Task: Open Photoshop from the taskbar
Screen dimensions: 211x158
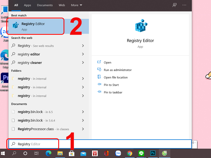Action: pyautogui.click(x=153, y=153)
